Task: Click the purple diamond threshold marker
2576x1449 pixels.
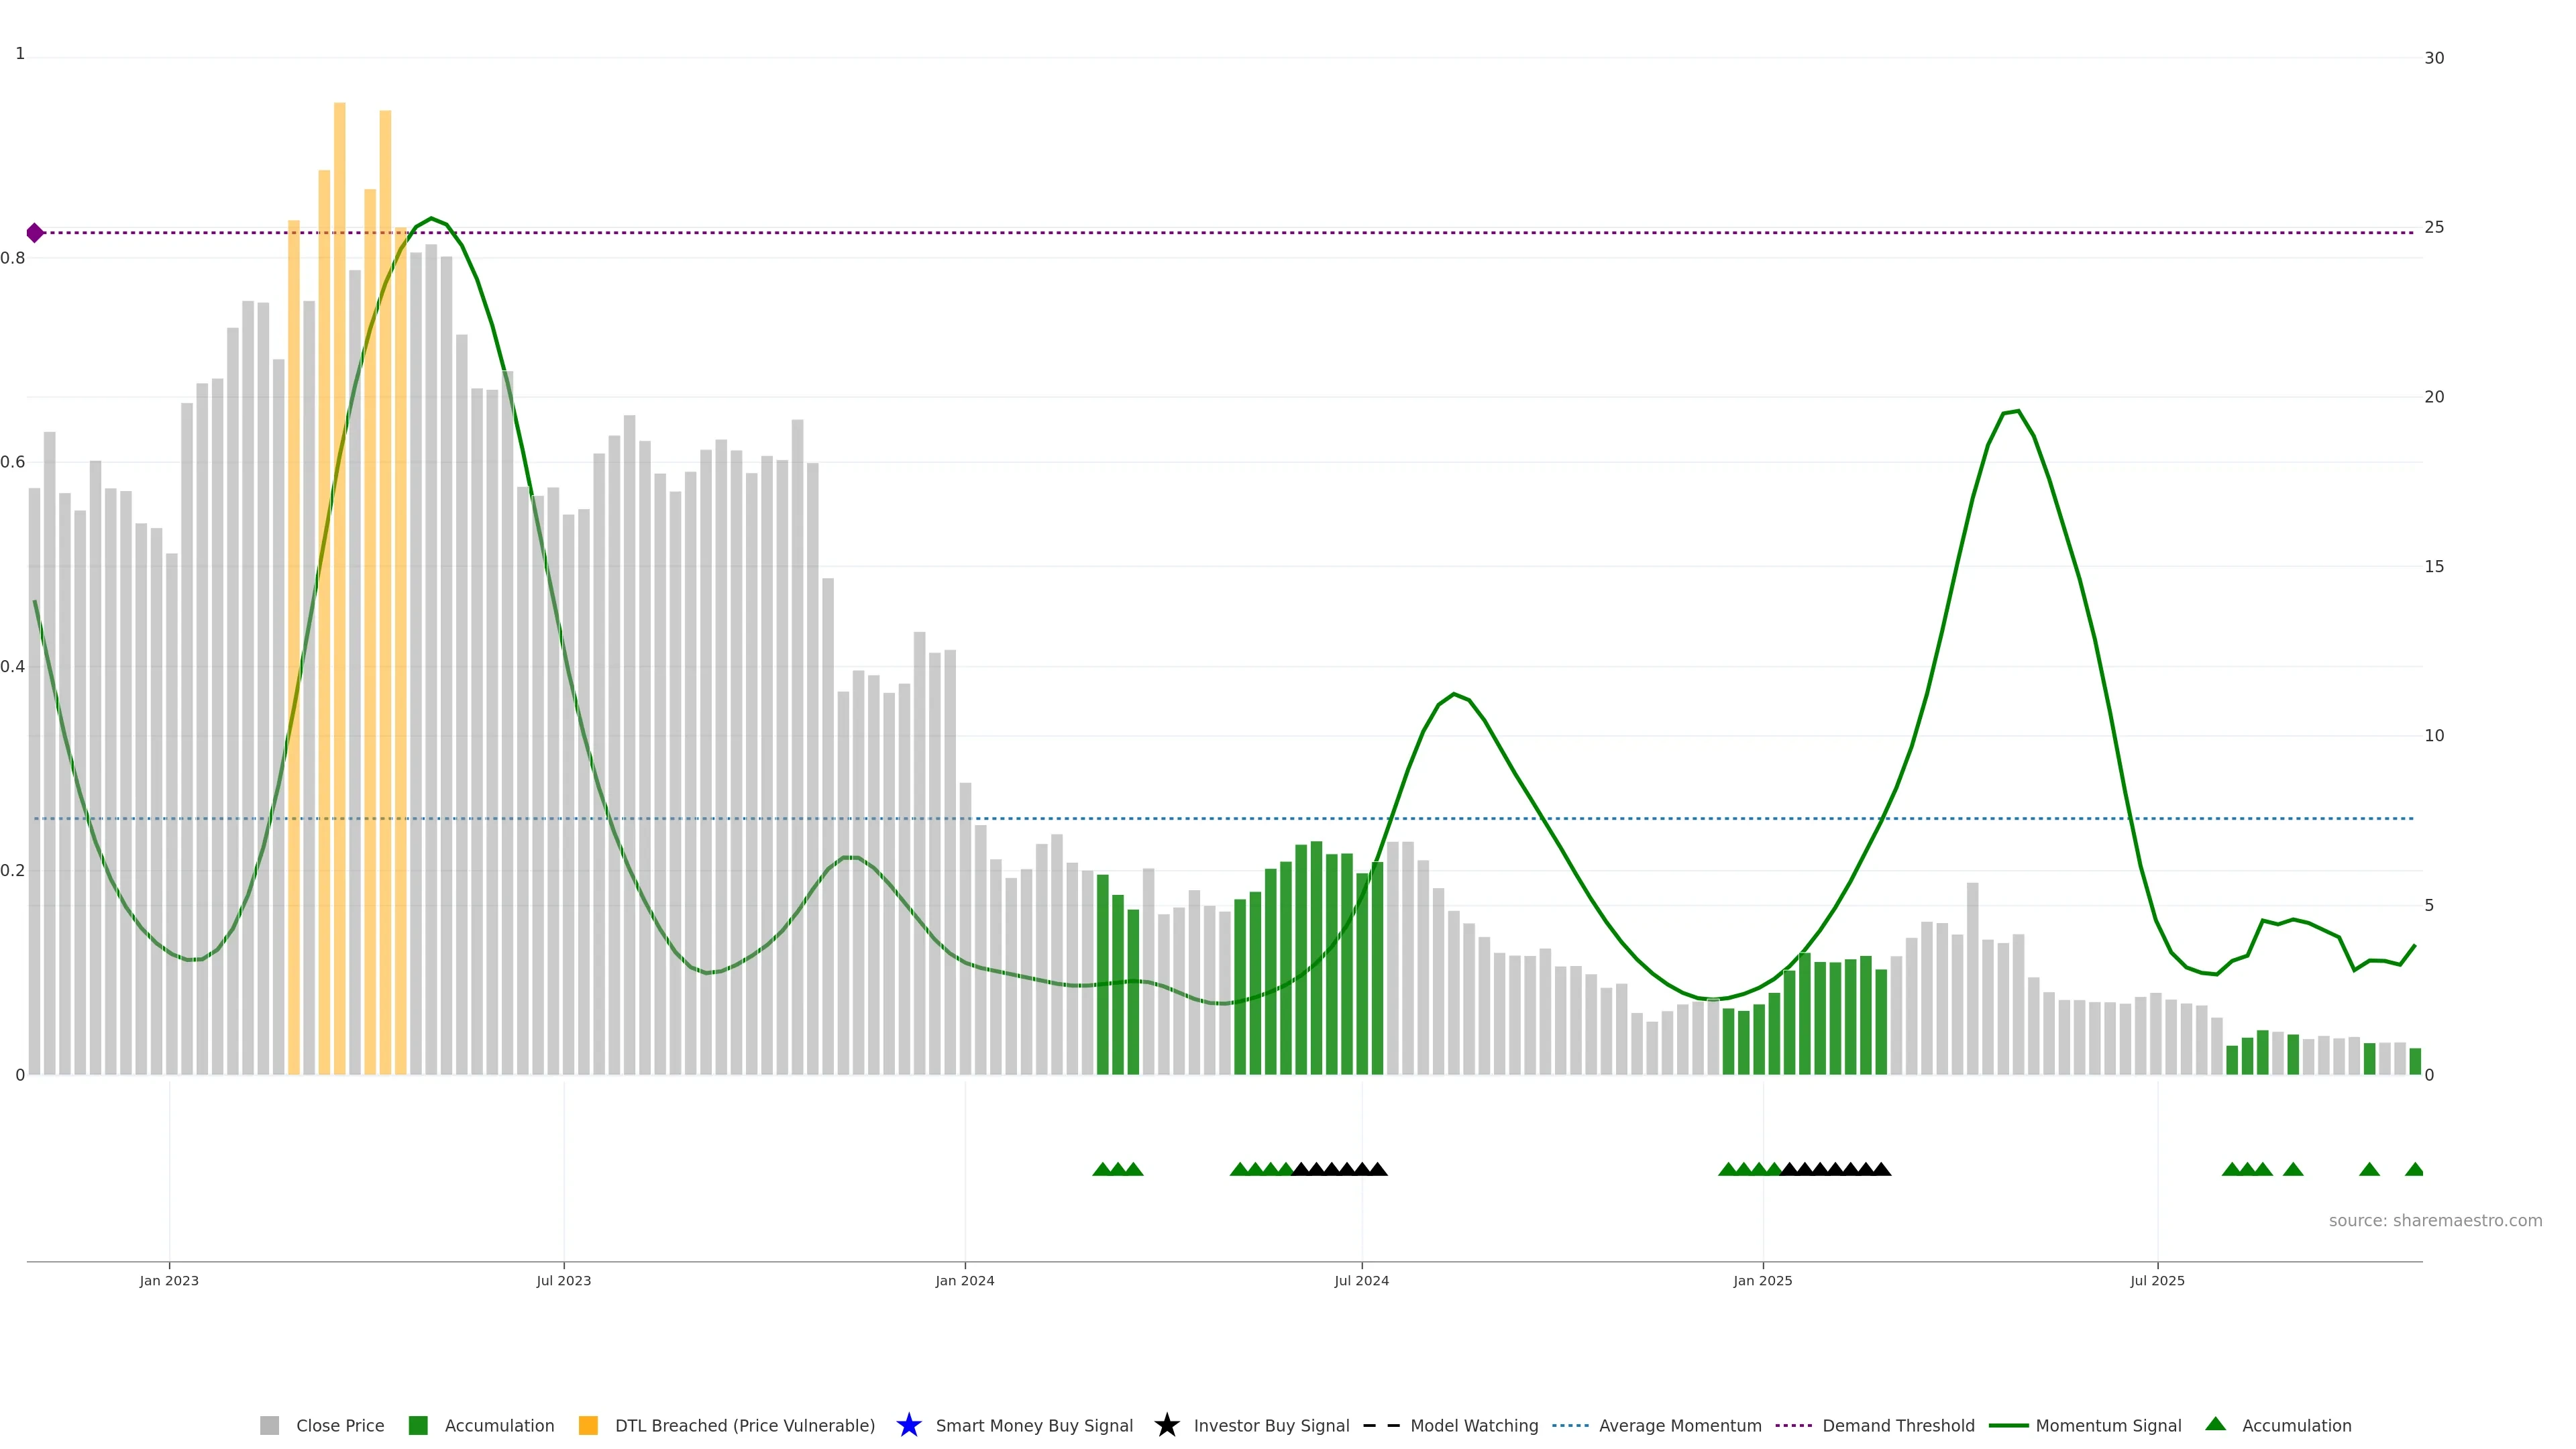Action: (x=35, y=233)
